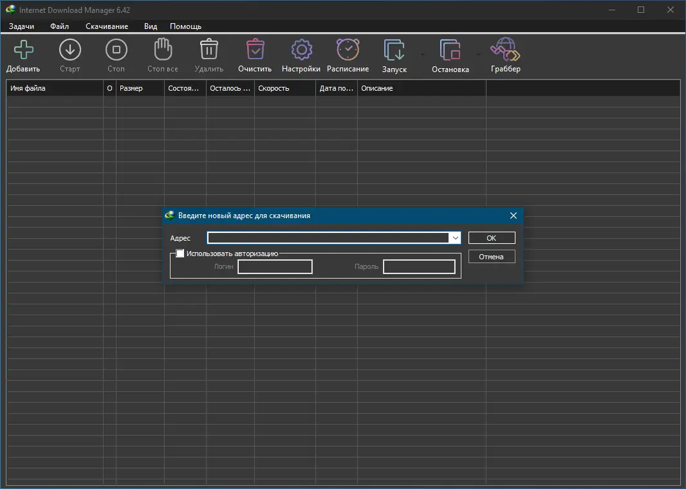The image size is (686, 489).
Task: Click the IDM logo in the title bar
Action: 10,10
